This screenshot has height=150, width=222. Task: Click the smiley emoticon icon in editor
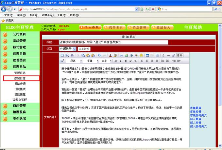141,56
